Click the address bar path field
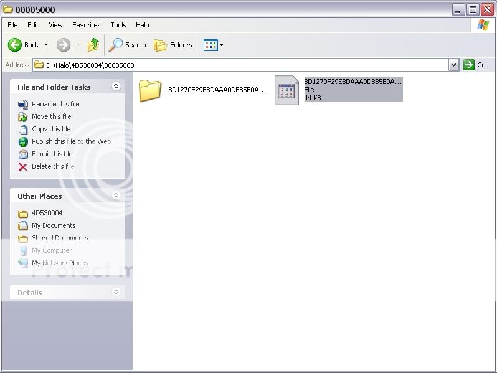 pyautogui.click(x=243, y=65)
